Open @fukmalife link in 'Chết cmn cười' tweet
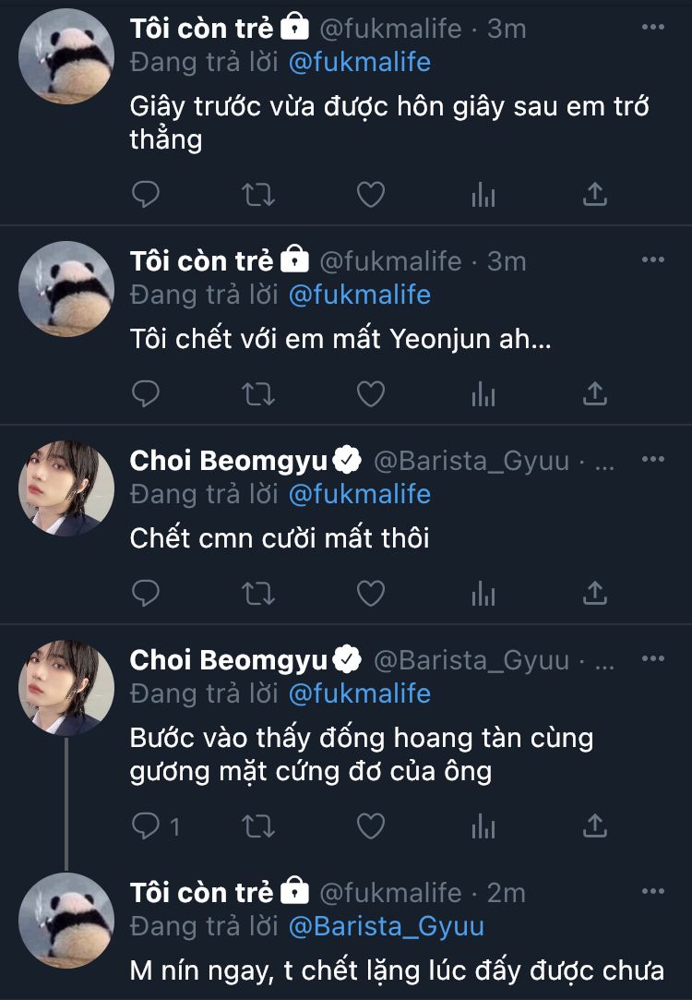The width and height of the screenshot is (692, 1000). click(359, 494)
